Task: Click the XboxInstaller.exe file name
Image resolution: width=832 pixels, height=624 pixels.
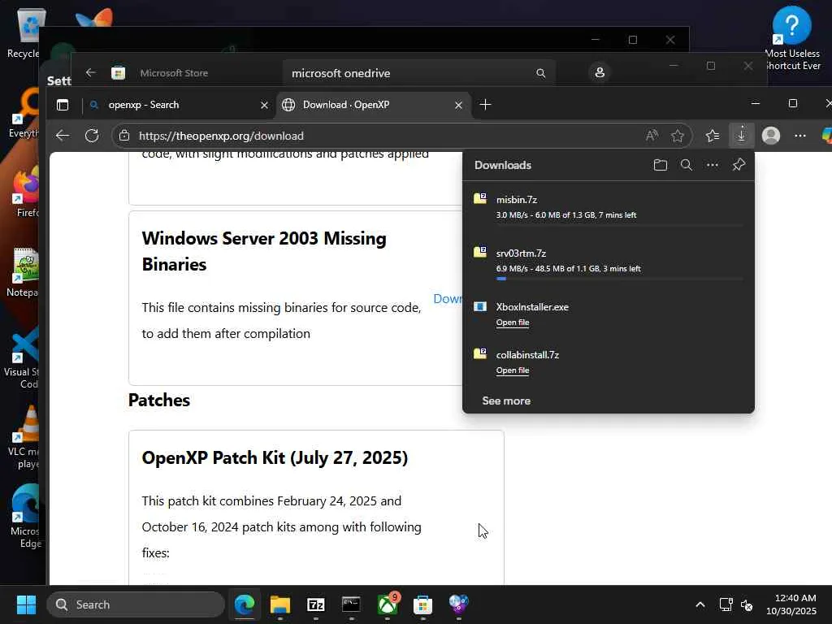Action: [532, 306]
